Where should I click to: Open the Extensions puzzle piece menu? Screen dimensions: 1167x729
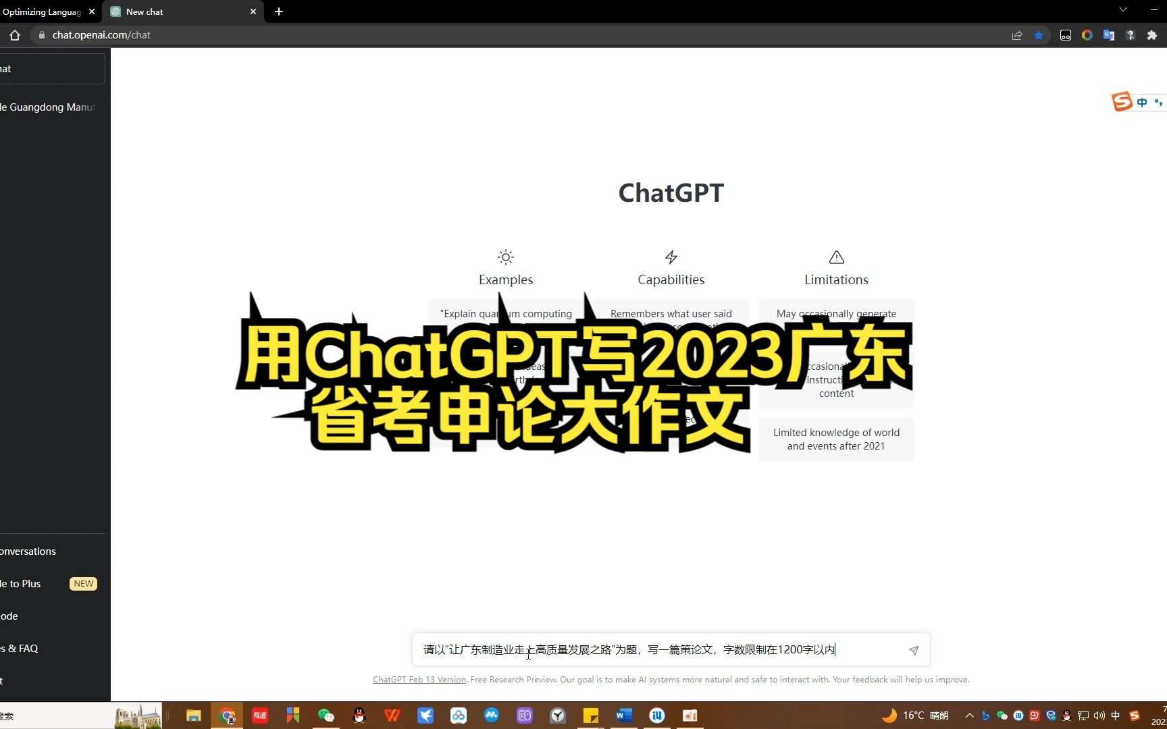1152,35
